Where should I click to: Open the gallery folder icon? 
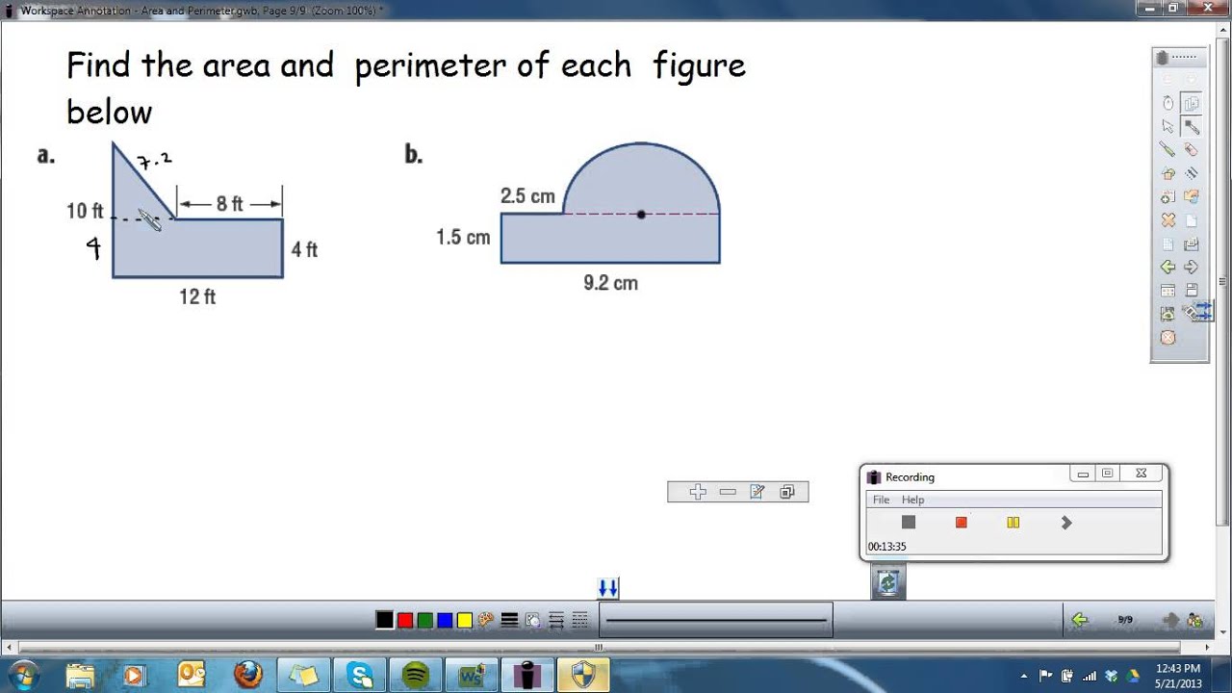(x=1192, y=196)
